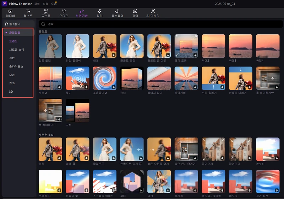Select the 3D category in the sidebar
Viewport: 284px width, 199px height.
tap(11, 92)
